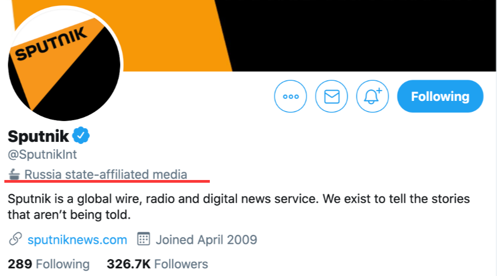This screenshot has width=497, height=276.
Task: Click the Russia state-affiliated media label
Action: [x=106, y=175]
